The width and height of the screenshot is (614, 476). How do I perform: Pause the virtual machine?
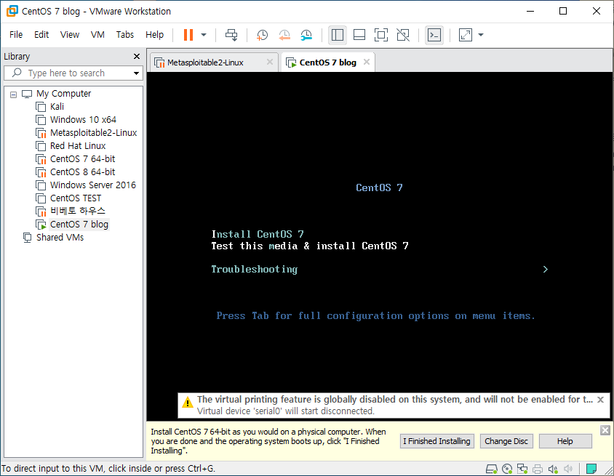pyautogui.click(x=188, y=35)
